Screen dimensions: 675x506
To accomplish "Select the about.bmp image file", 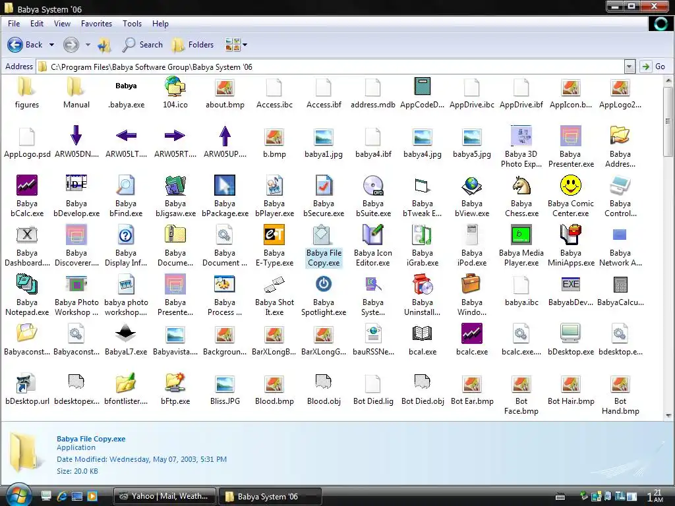I will click(x=225, y=88).
